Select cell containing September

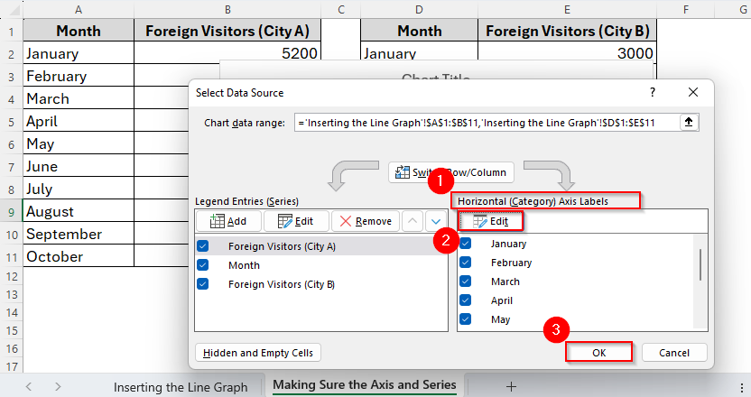[x=79, y=233]
